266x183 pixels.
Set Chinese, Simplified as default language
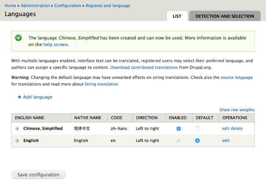tap(197, 129)
